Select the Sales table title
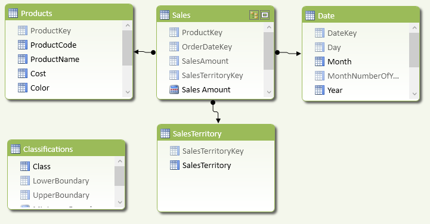This screenshot has width=430, height=224. pos(181,15)
